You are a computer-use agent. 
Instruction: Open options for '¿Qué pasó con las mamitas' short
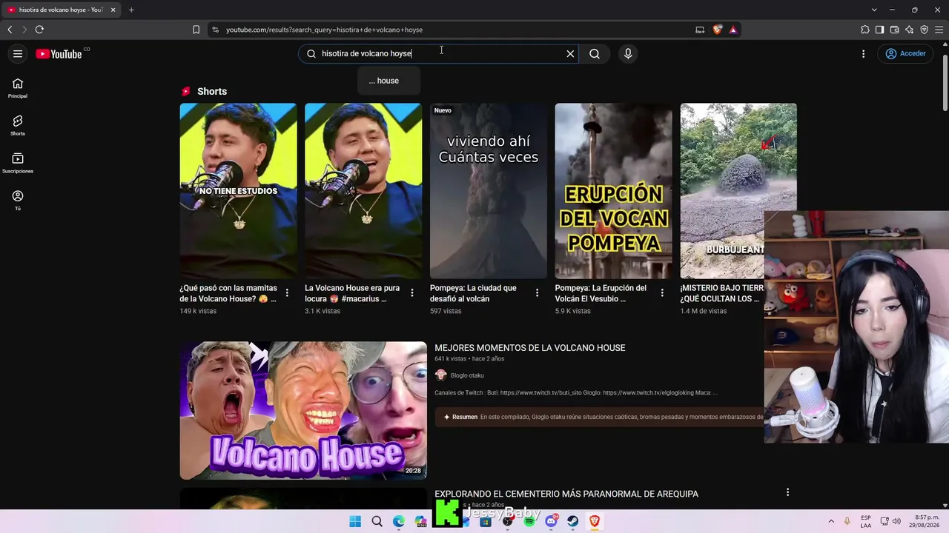click(x=287, y=293)
